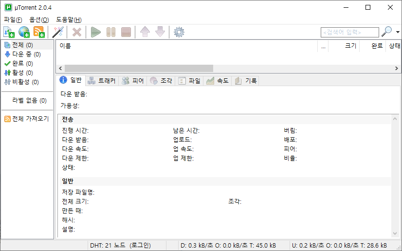The height and width of the screenshot is (251, 402).
Task: Open Preferences with the gear icon
Action: [179, 32]
